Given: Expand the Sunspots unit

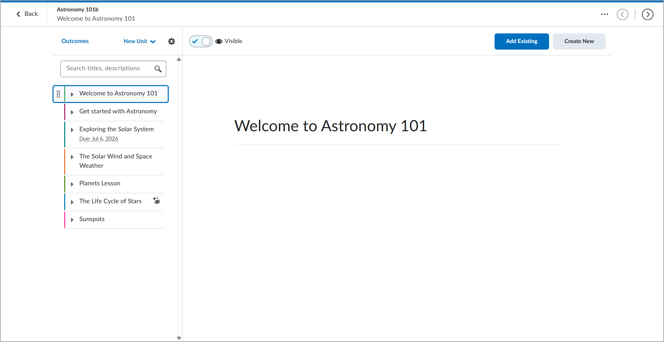Looking at the screenshot, I should (72, 220).
